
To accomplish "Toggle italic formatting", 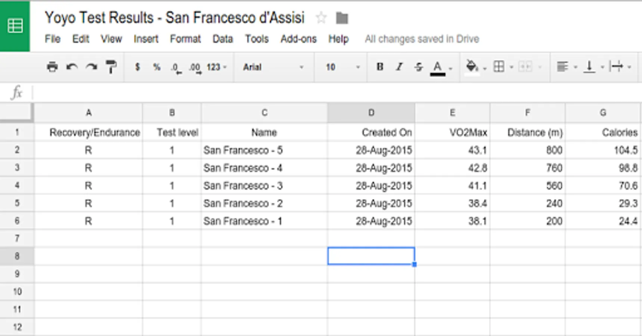I will pyautogui.click(x=399, y=67).
